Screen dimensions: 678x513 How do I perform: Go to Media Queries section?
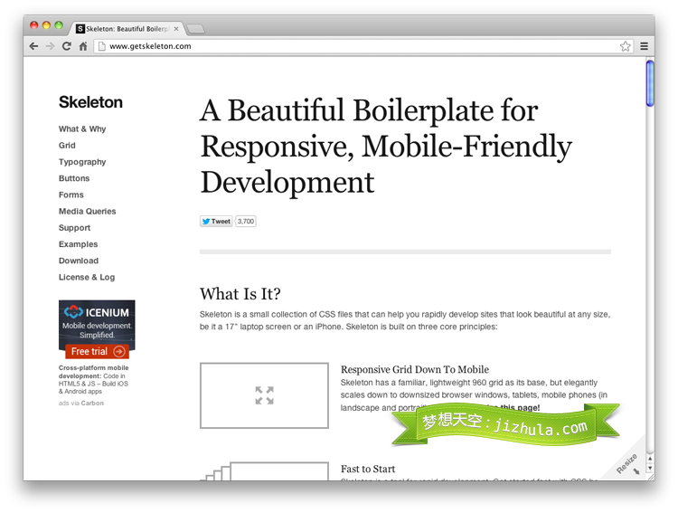(88, 211)
